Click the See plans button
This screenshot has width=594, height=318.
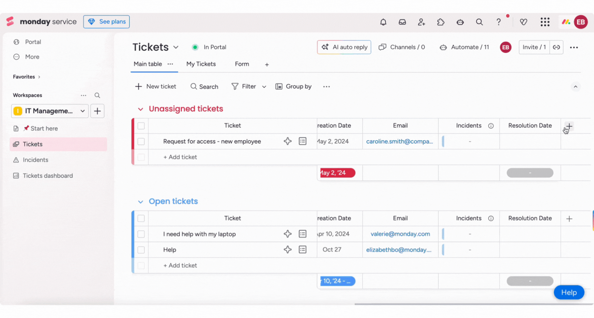106,22
